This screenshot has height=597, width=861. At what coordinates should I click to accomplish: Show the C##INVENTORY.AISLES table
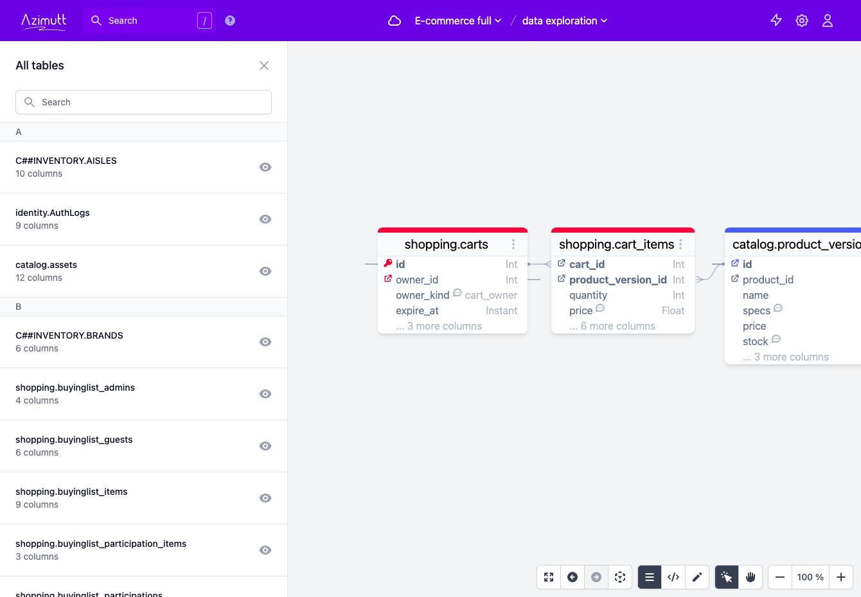(265, 167)
